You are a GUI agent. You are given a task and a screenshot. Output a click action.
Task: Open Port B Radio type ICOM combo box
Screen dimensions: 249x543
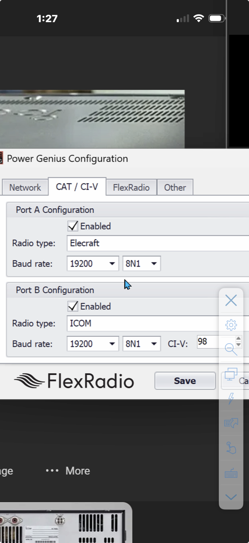click(x=158, y=323)
